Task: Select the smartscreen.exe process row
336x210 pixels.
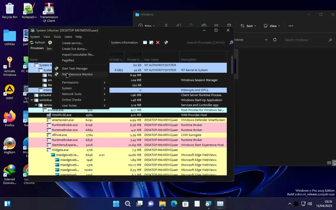Action: [128, 120]
